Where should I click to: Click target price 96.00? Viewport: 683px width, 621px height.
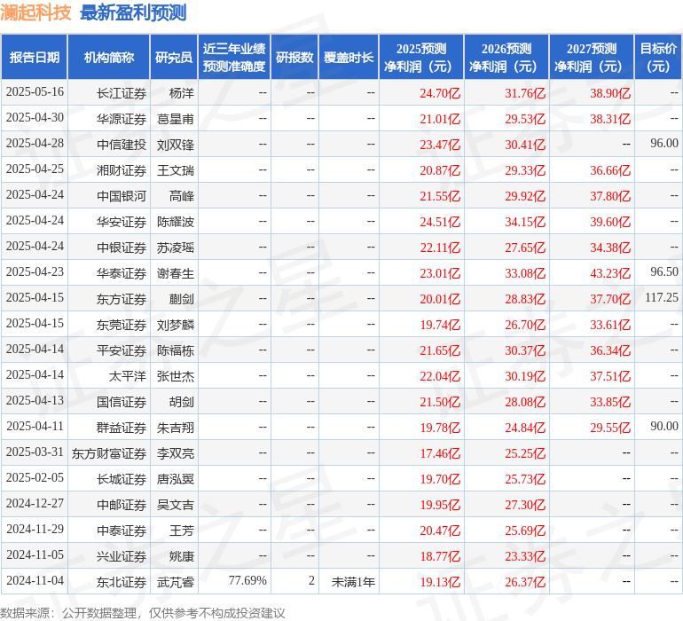(x=664, y=143)
